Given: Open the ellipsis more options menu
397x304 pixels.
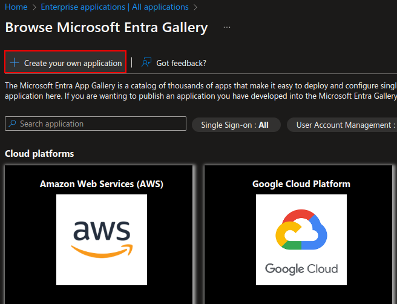Looking at the screenshot, I should [x=227, y=28].
